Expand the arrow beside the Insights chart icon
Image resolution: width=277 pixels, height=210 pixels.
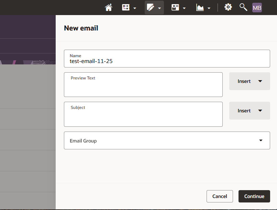pos(209,8)
